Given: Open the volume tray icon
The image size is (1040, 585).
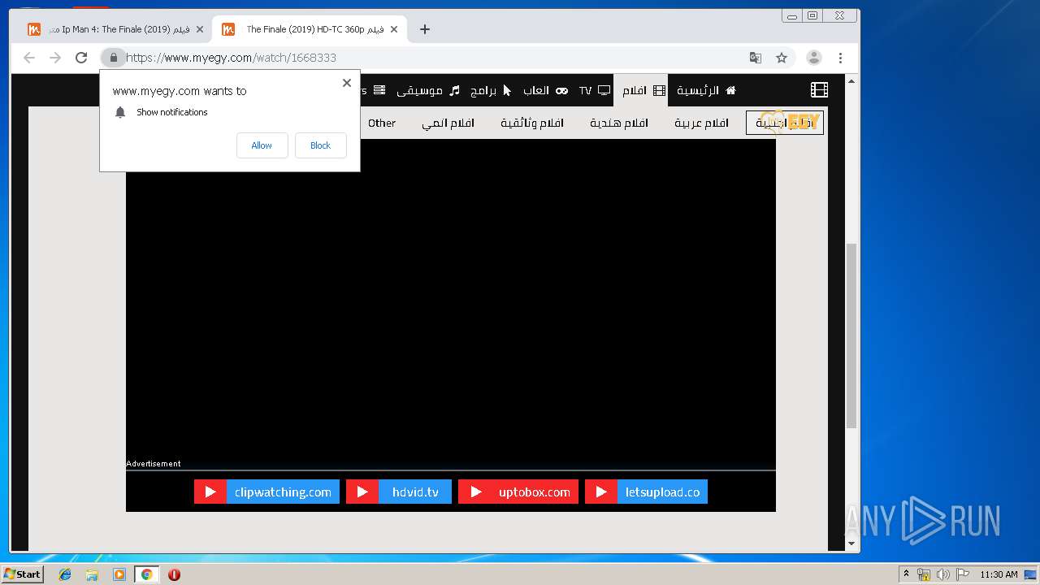Looking at the screenshot, I should point(943,574).
